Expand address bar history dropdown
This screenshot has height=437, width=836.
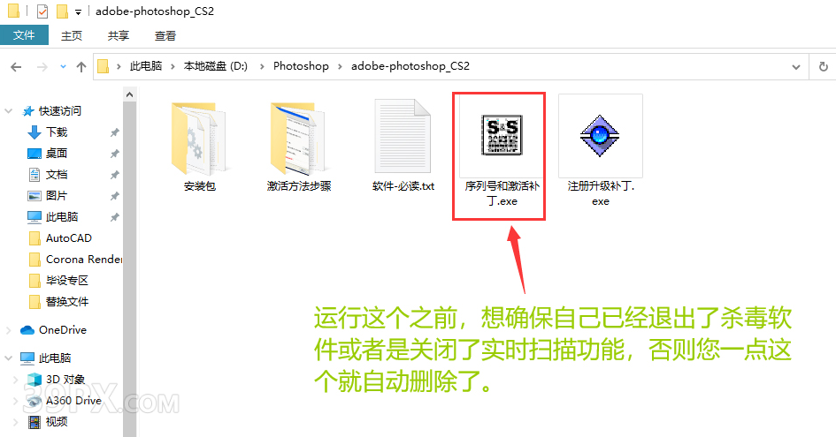(796, 67)
